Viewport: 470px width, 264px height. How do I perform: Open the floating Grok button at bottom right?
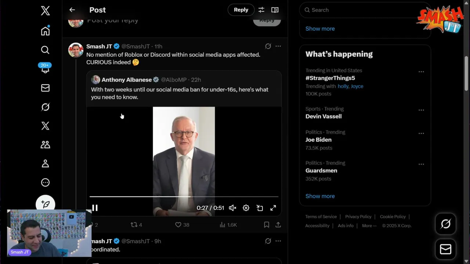pos(445,224)
